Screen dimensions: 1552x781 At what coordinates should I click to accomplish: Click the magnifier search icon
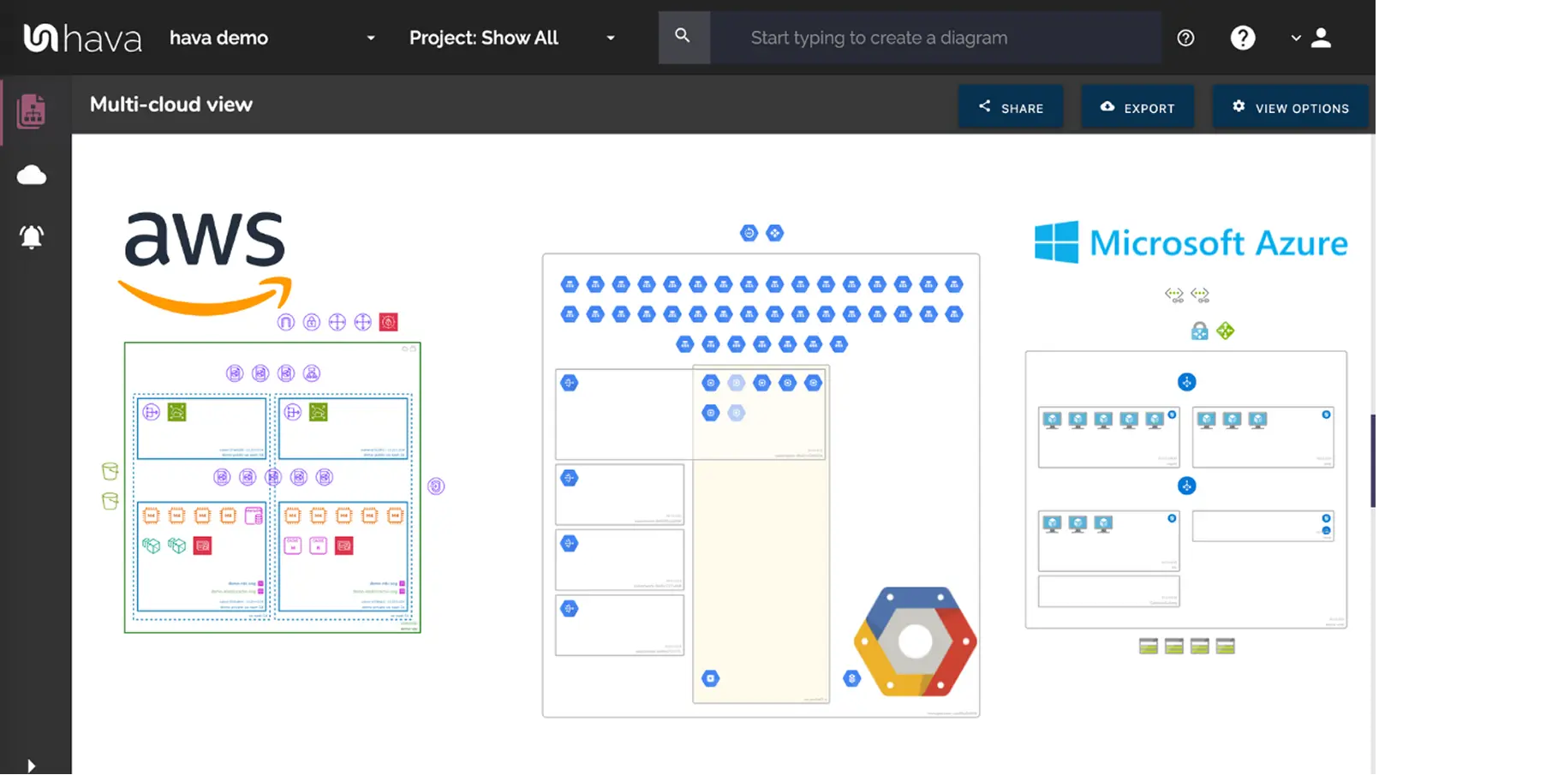pyautogui.click(x=683, y=37)
